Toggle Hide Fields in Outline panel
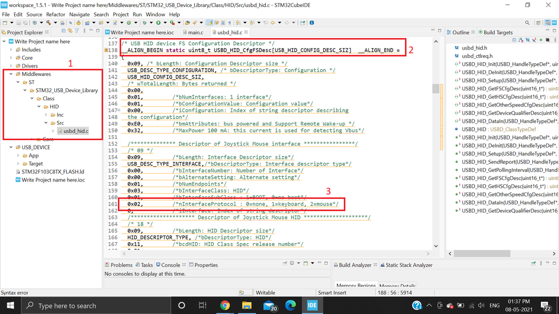 point(528,40)
